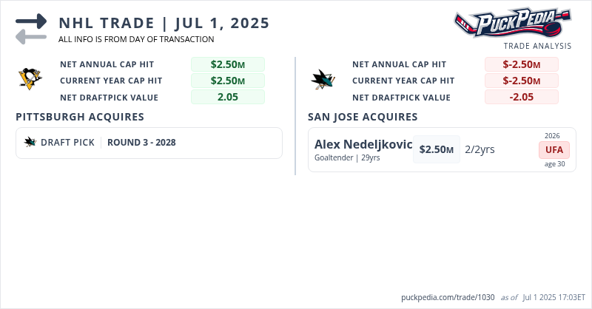Click the PuckPedia logo
Screen dimensions: 592x309
[513, 24]
